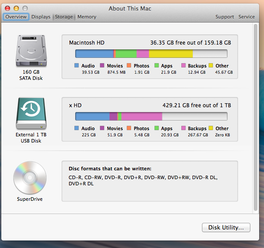Click Macintosh HD Audio blue legend swatch
The height and width of the screenshot is (248, 264).
click(77, 65)
